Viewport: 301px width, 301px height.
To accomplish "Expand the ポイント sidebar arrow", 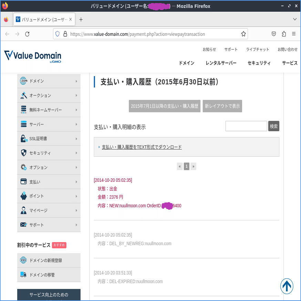I will 76,196.
